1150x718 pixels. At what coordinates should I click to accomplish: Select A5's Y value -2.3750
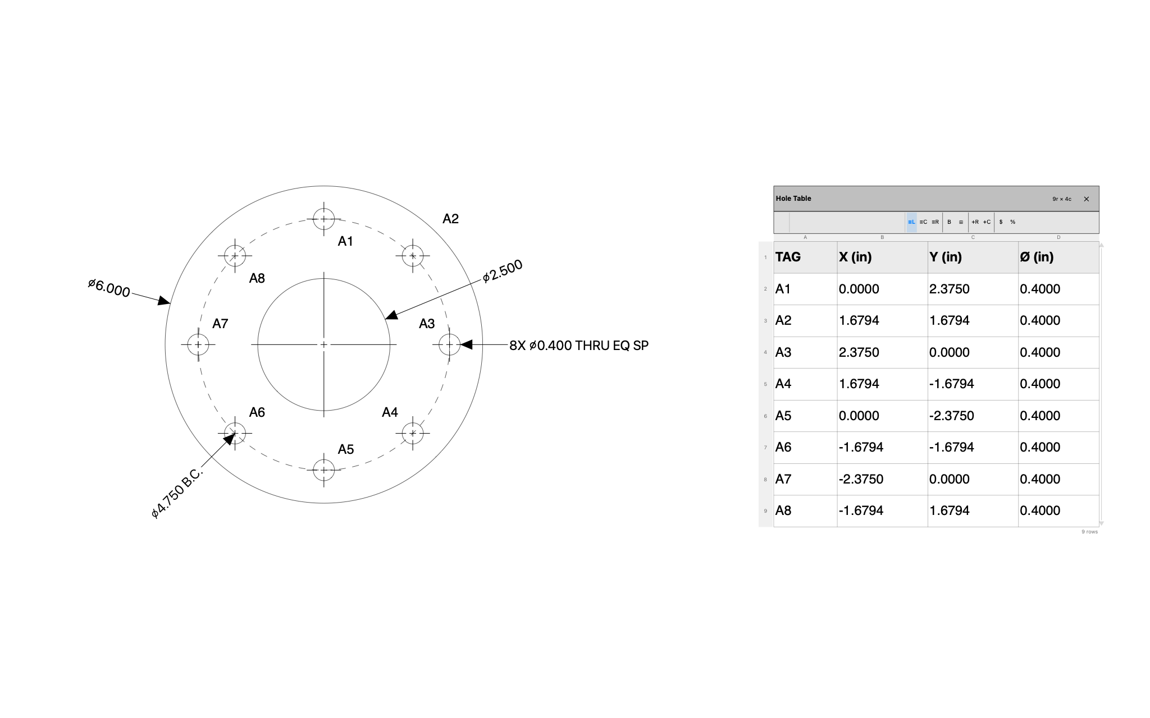pos(973,416)
